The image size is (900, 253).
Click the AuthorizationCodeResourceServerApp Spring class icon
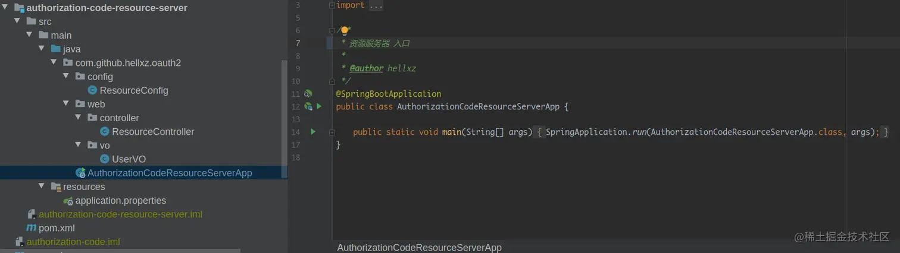[x=80, y=173]
